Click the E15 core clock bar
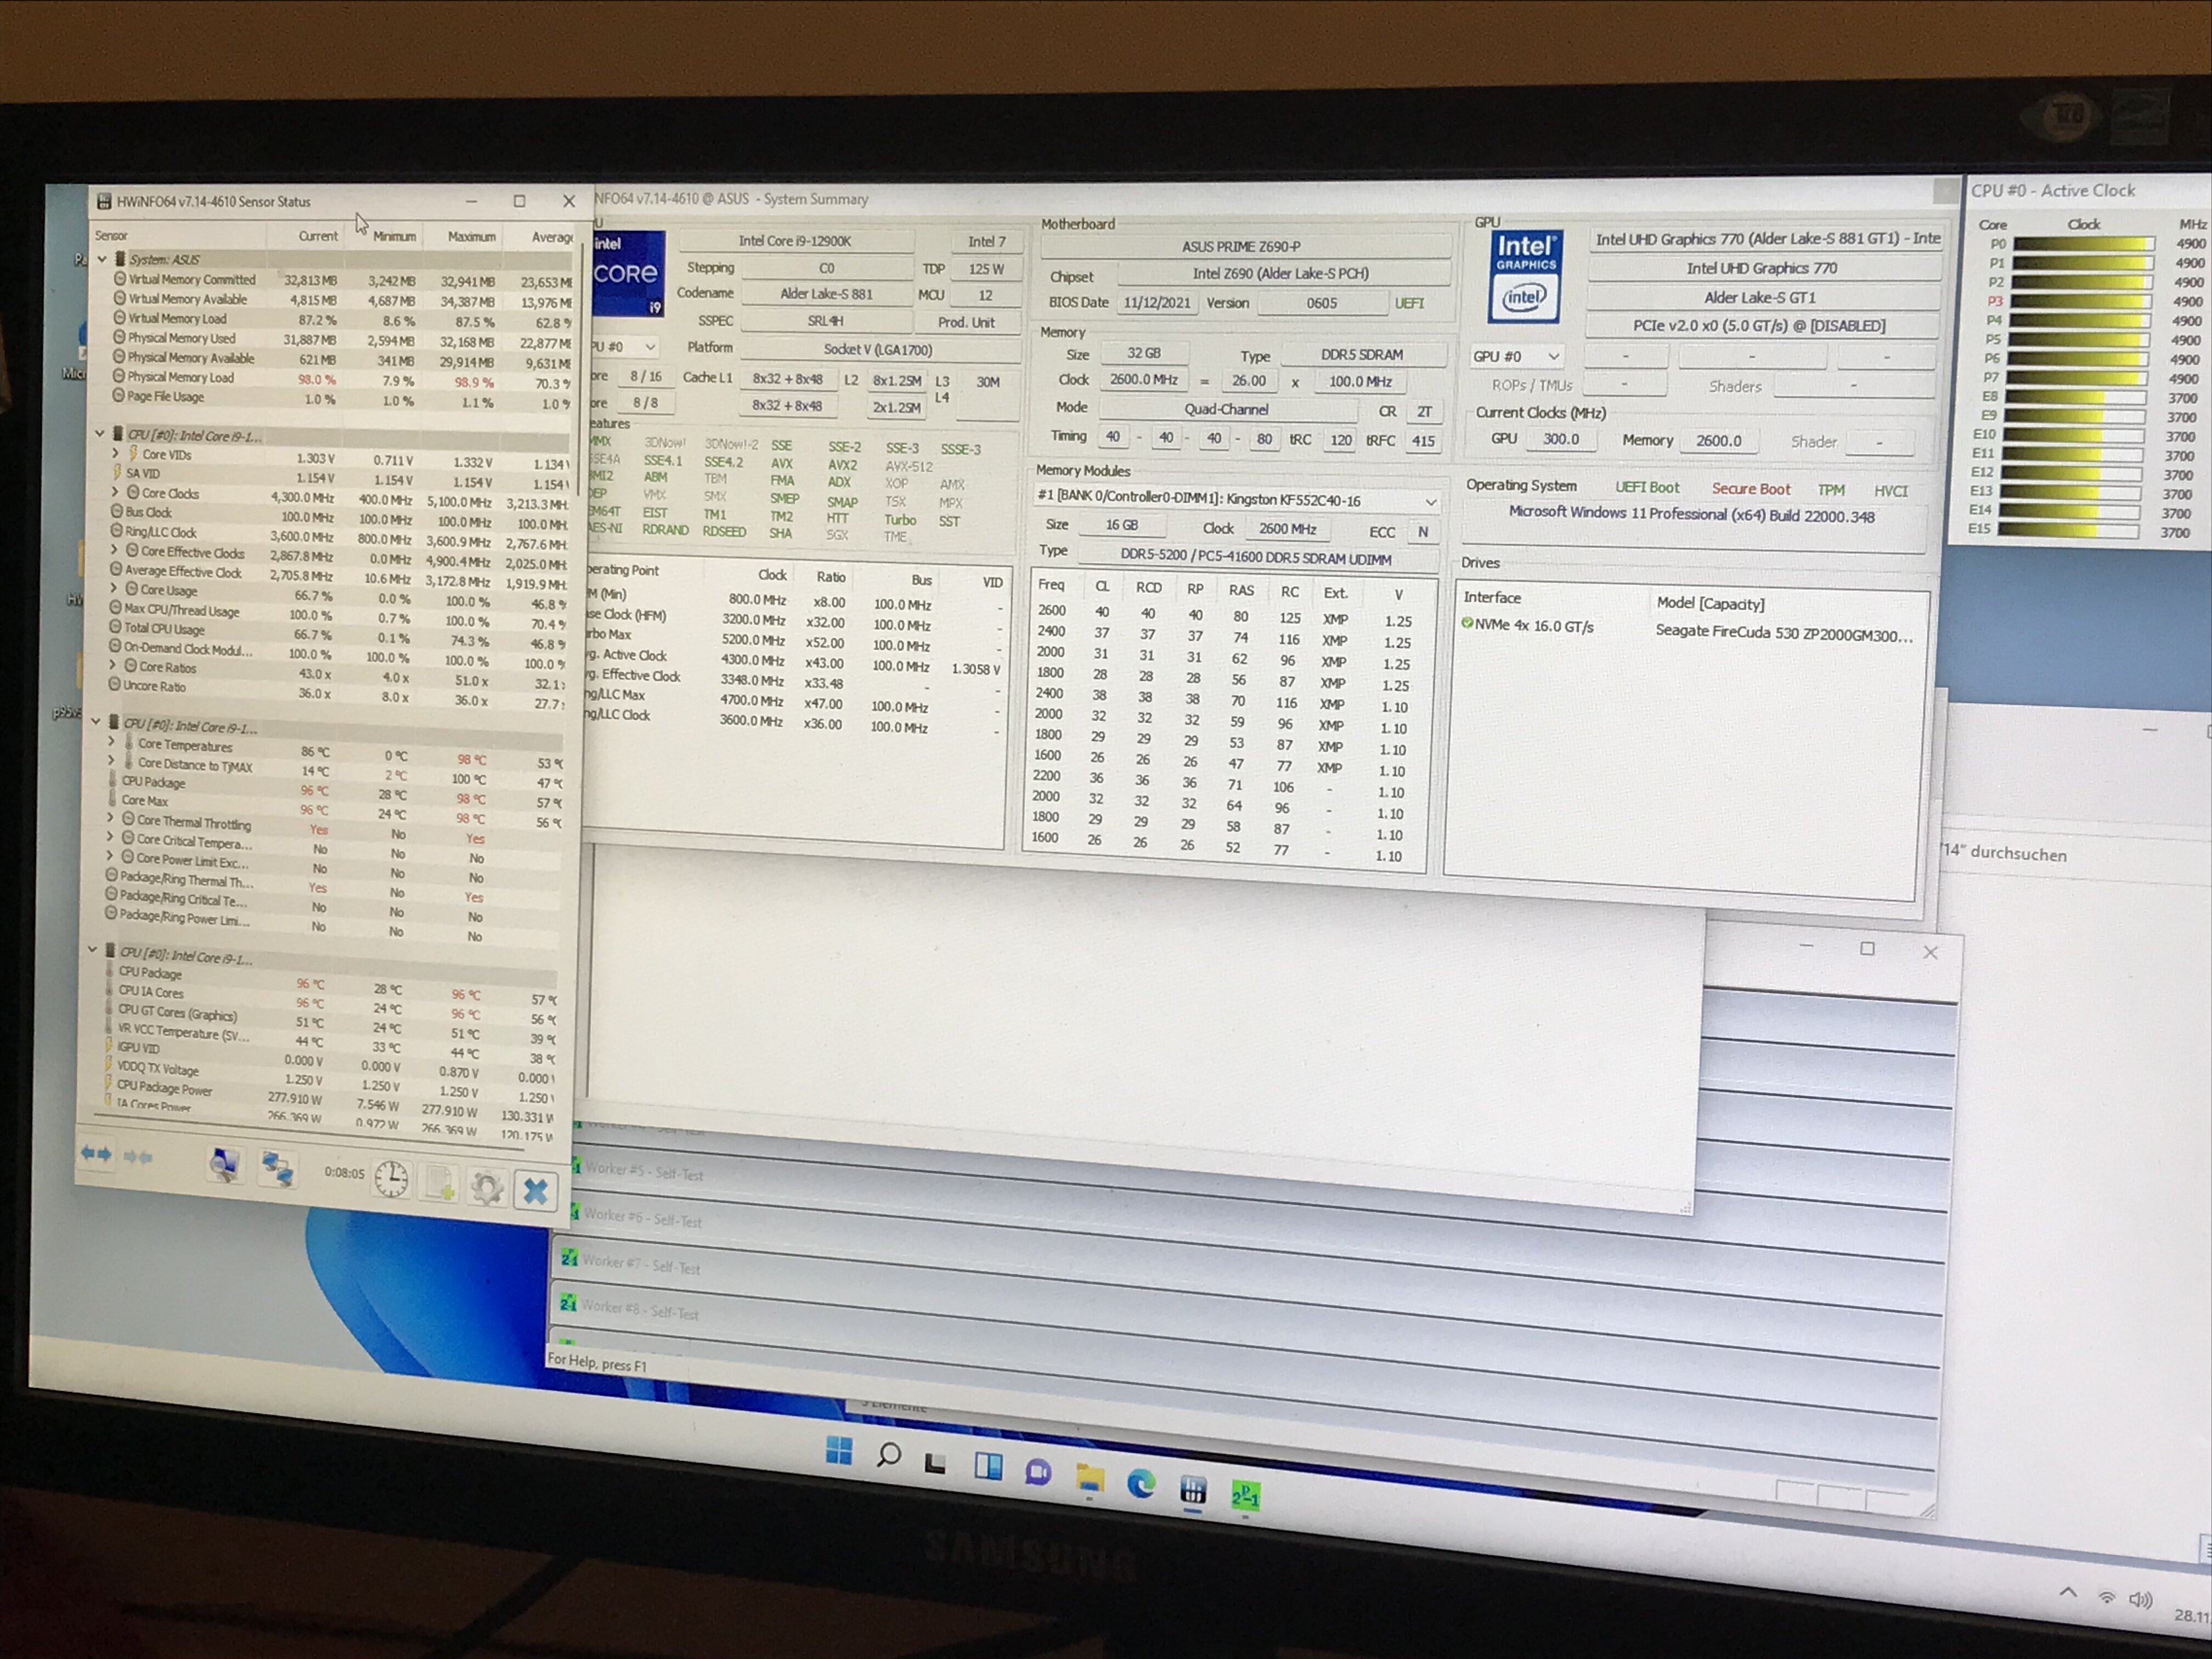 click(2068, 529)
